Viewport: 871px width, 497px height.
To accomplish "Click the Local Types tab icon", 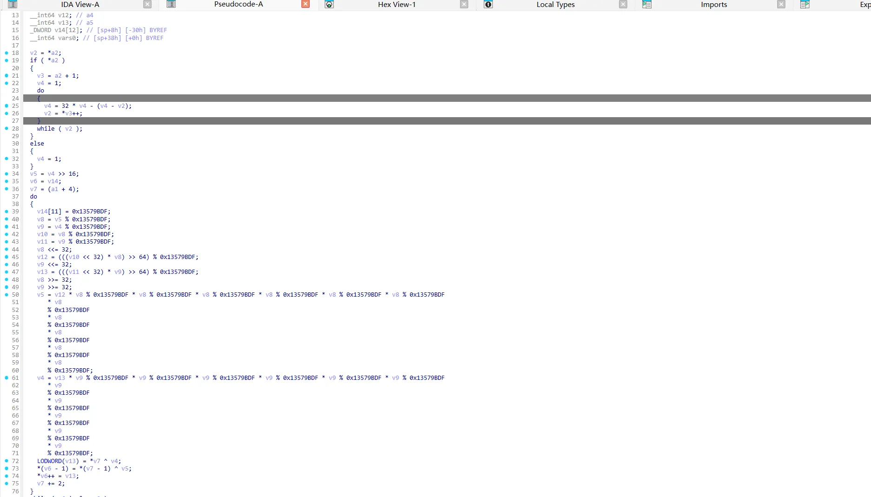I will pyautogui.click(x=488, y=5).
